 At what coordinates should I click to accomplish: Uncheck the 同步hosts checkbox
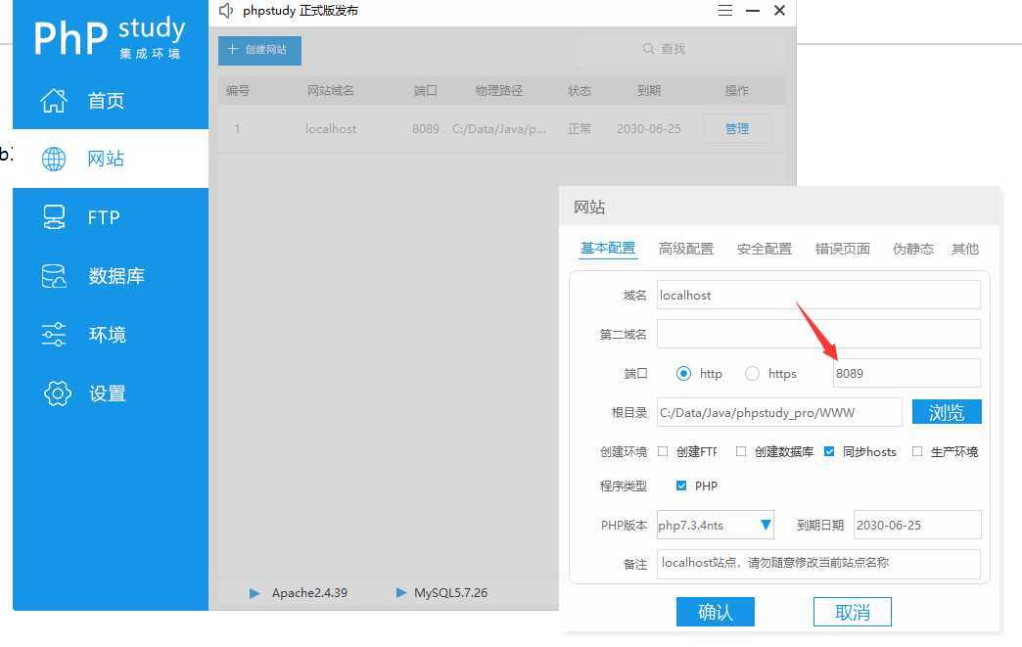tap(829, 451)
